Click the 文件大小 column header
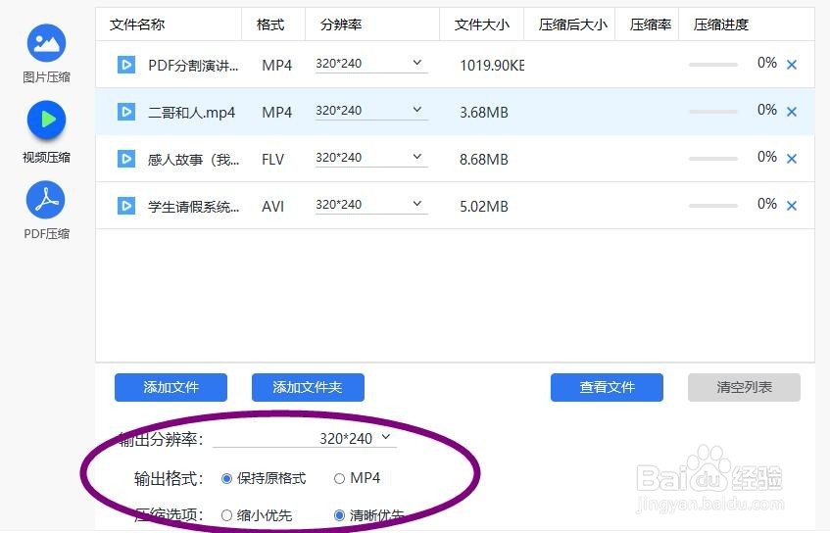Image resolution: width=830 pixels, height=533 pixels. pos(482,24)
